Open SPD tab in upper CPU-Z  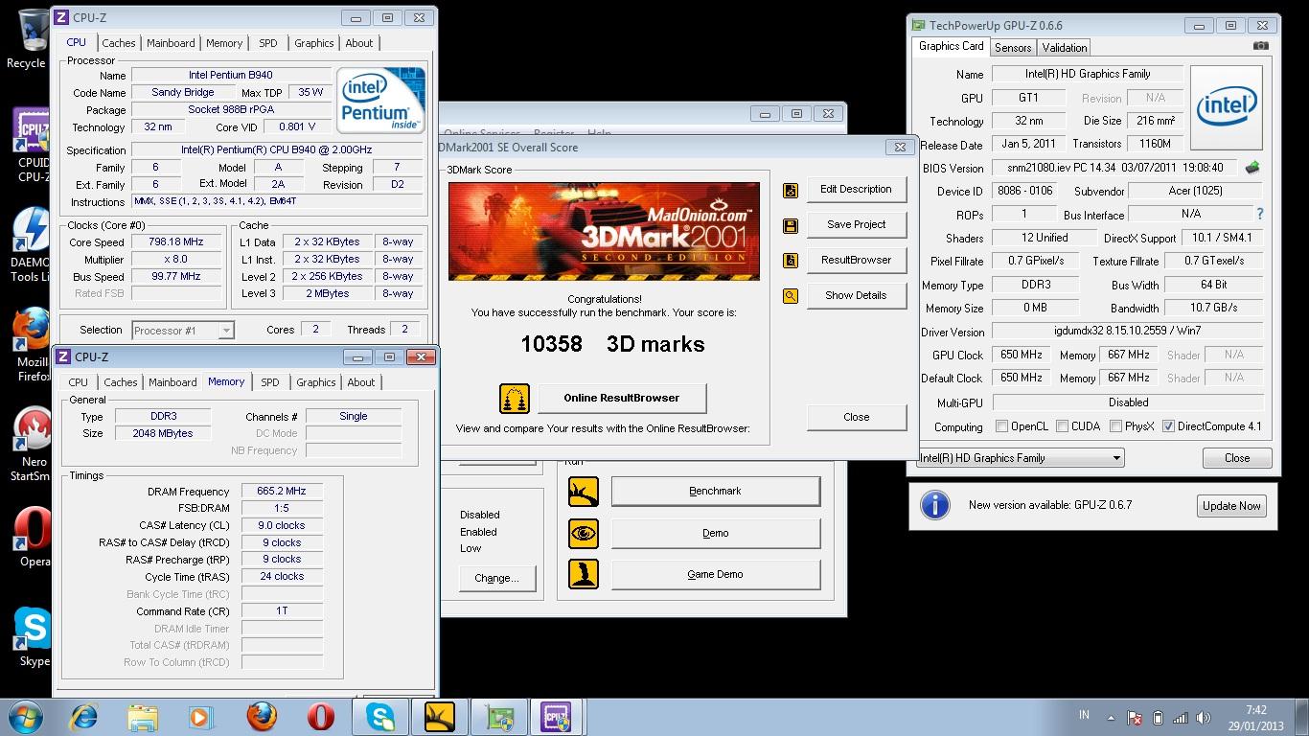click(x=268, y=43)
